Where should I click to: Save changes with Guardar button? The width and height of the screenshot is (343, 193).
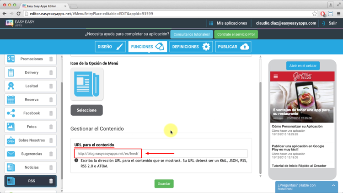[x=164, y=184]
